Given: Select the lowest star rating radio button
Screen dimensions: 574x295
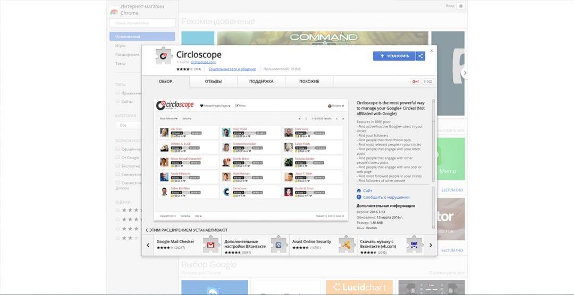Looking at the screenshot, I should pos(118,238).
